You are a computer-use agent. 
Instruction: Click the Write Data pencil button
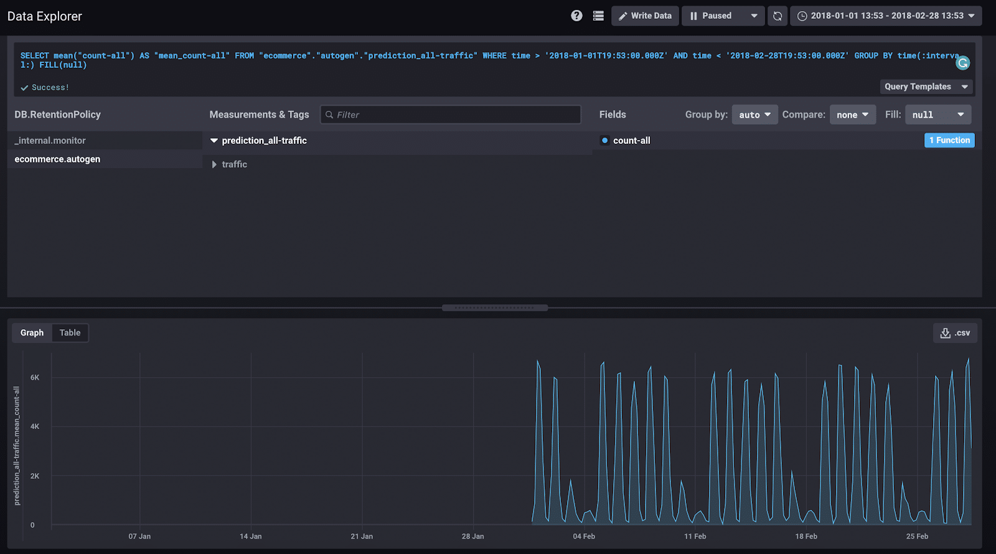pyautogui.click(x=645, y=16)
